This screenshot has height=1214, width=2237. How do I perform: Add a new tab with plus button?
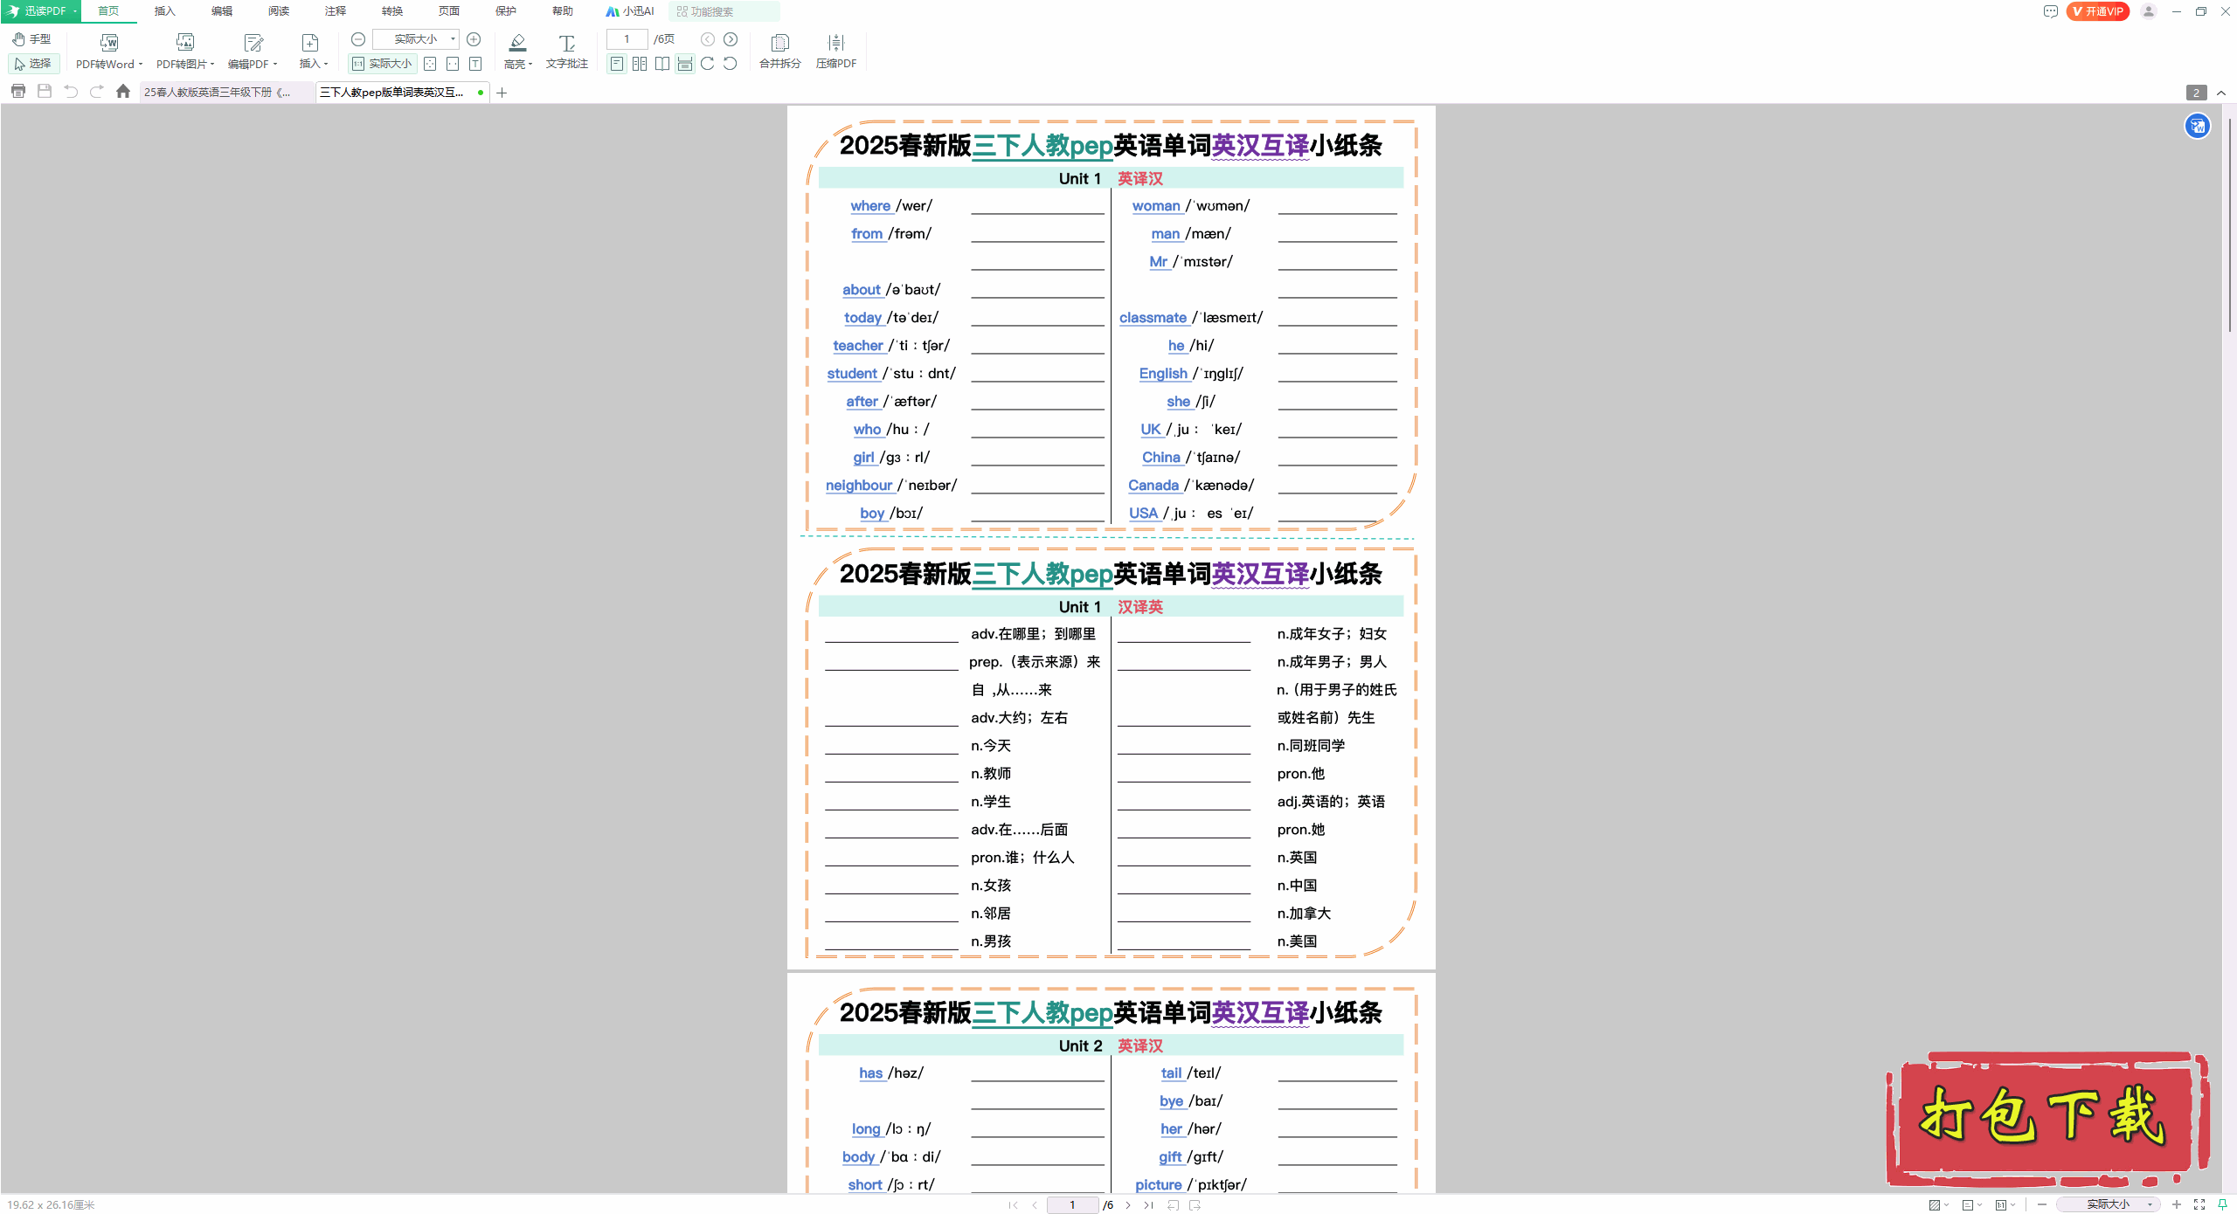pyautogui.click(x=502, y=93)
